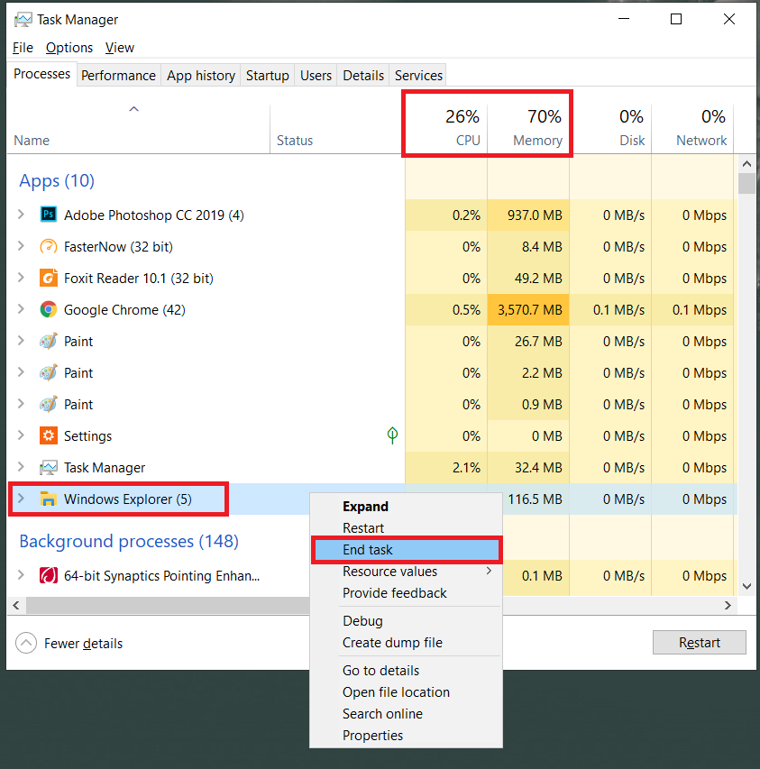Sort by the Status column header
This screenshot has height=769, width=760.
[337, 129]
